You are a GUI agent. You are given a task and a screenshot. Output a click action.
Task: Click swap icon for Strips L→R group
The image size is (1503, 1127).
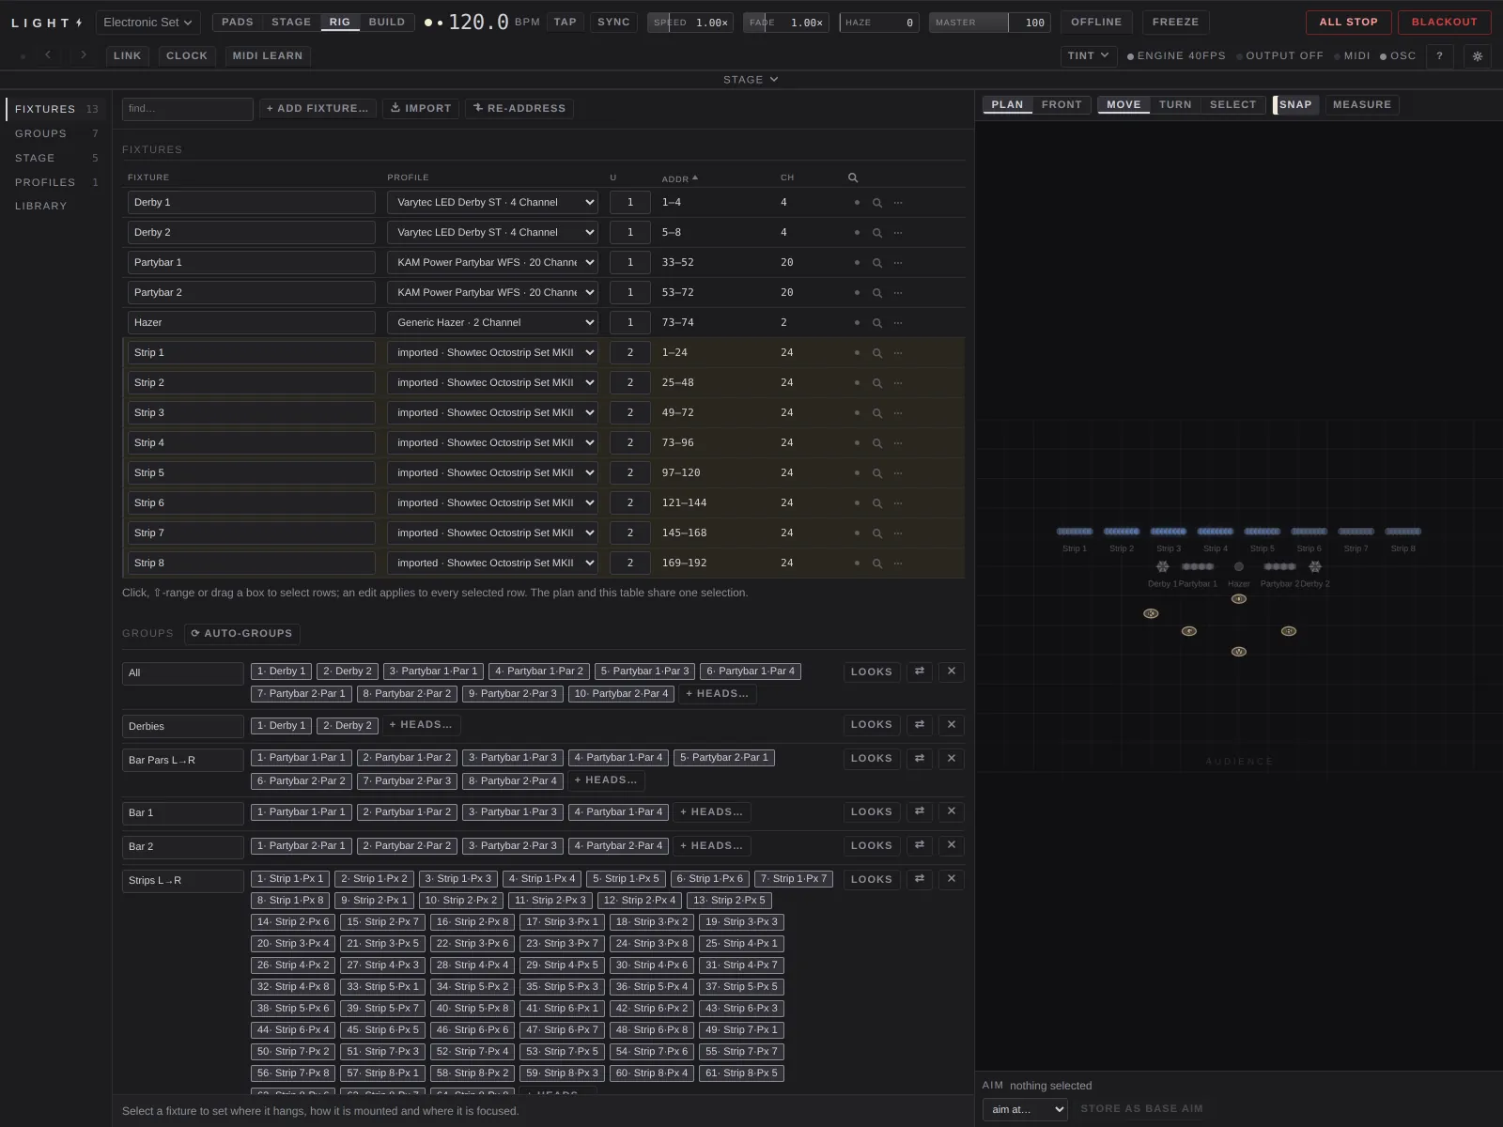coord(920,879)
